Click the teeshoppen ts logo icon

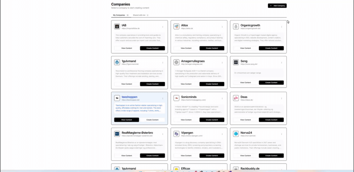point(117,98)
